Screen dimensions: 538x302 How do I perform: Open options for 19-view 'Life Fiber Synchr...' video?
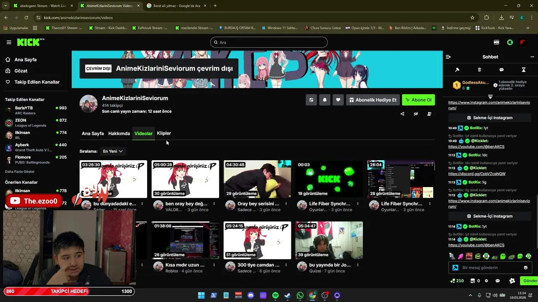click(358, 204)
